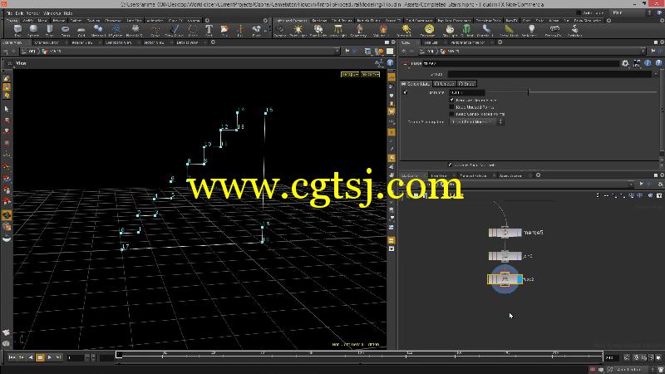Select the Grid shelf tool
This screenshot has width=665, height=374.
tap(81, 29)
